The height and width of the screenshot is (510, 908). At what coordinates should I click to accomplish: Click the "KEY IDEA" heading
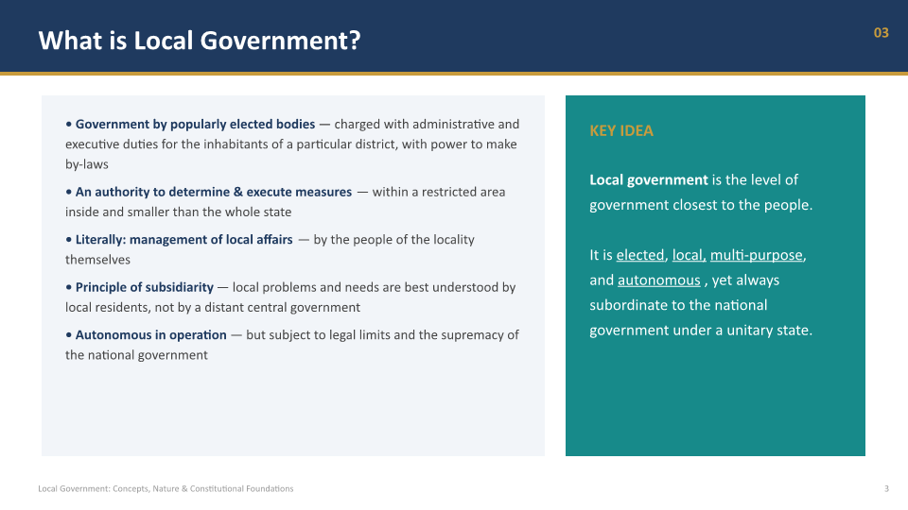tap(621, 130)
